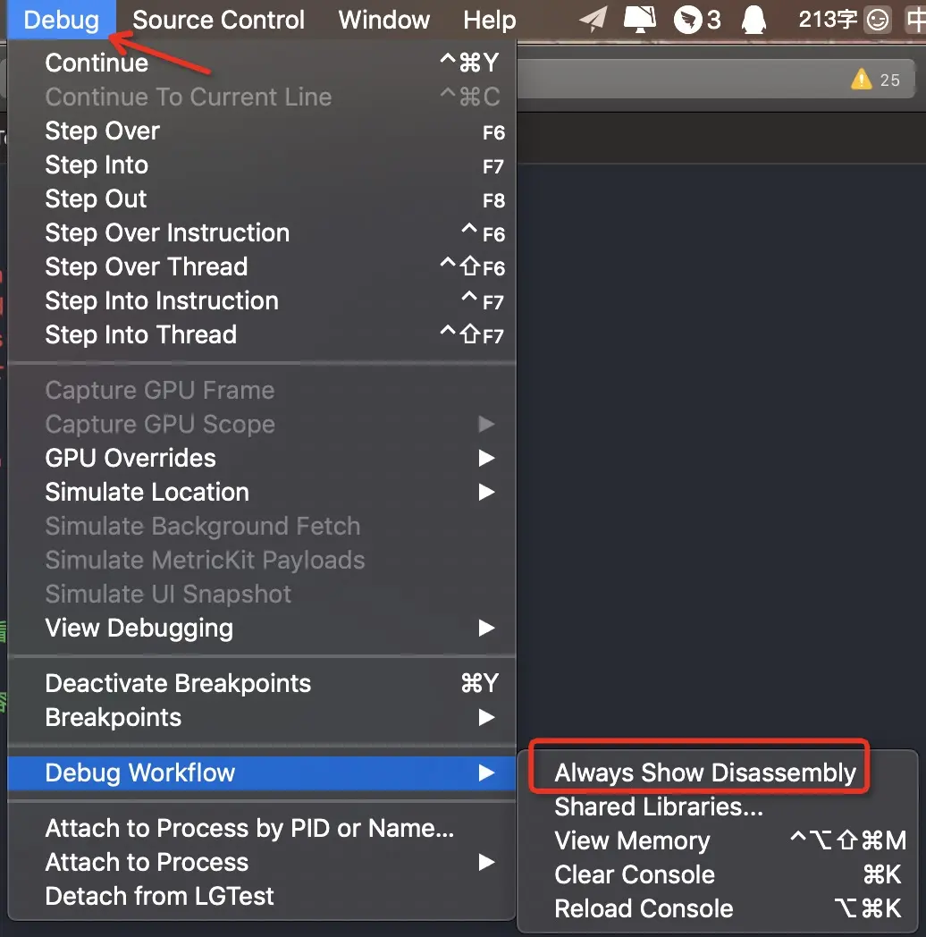
Task: Open the QQ penguin menu bar icon
Action: (755, 20)
